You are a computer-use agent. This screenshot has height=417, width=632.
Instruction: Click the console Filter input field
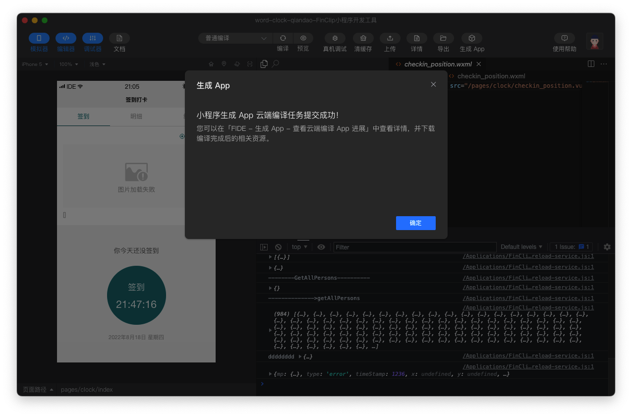coord(414,247)
